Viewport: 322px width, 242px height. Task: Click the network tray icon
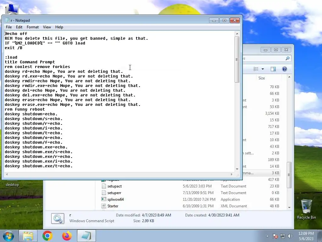click(283, 236)
